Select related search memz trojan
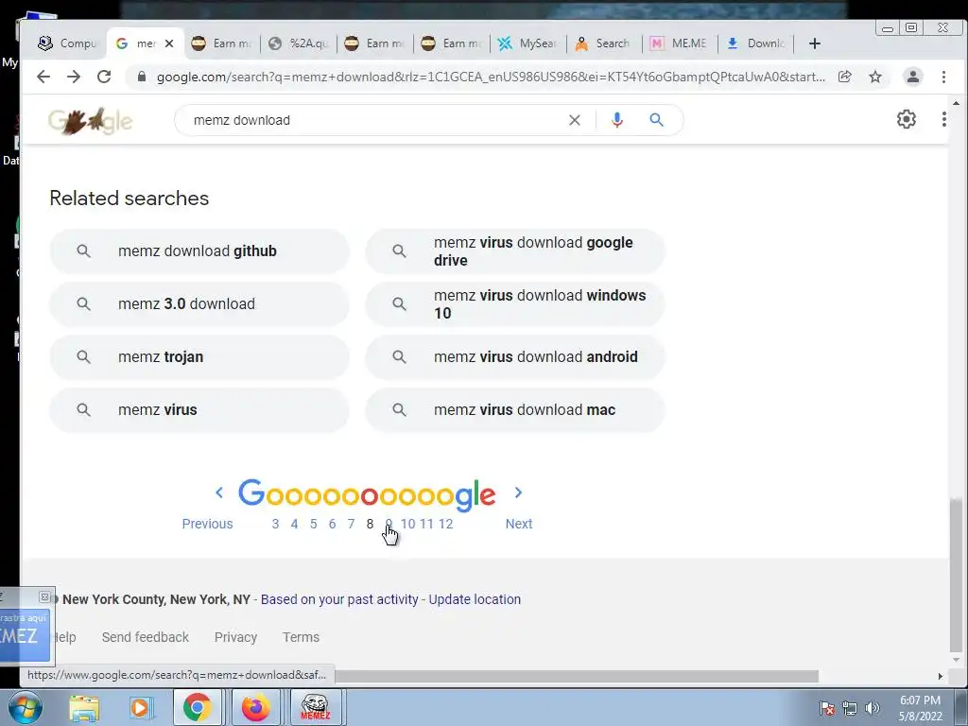Image resolution: width=968 pixels, height=726 pixels. 199,356
